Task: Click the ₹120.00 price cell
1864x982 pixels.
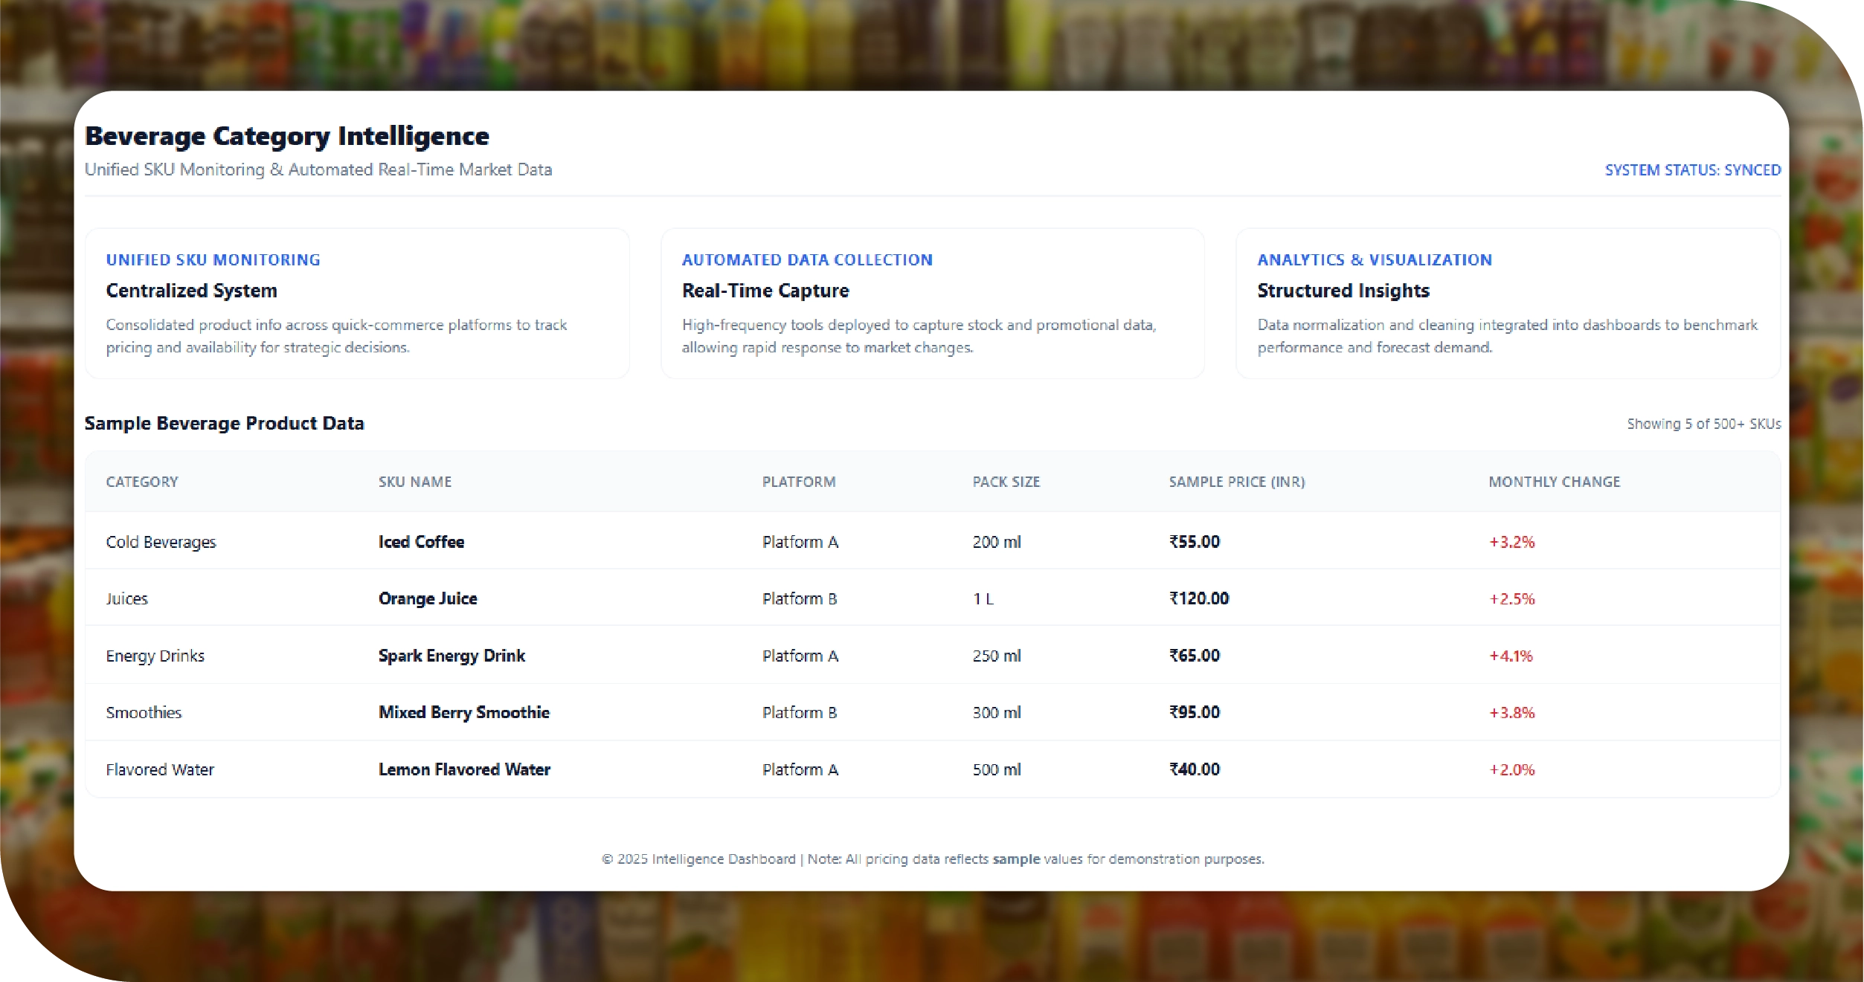Action: [1198, 598]
